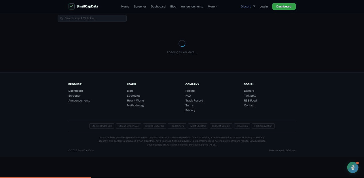Expand the More navigation dropdown
364x178 pixels.
pos(213,6)
